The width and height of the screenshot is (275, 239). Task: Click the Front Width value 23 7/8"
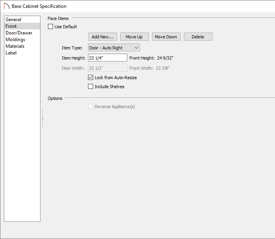click(163, 68)
